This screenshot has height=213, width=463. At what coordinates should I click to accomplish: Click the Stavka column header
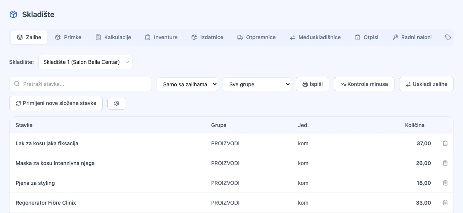(x=24, y=125)
